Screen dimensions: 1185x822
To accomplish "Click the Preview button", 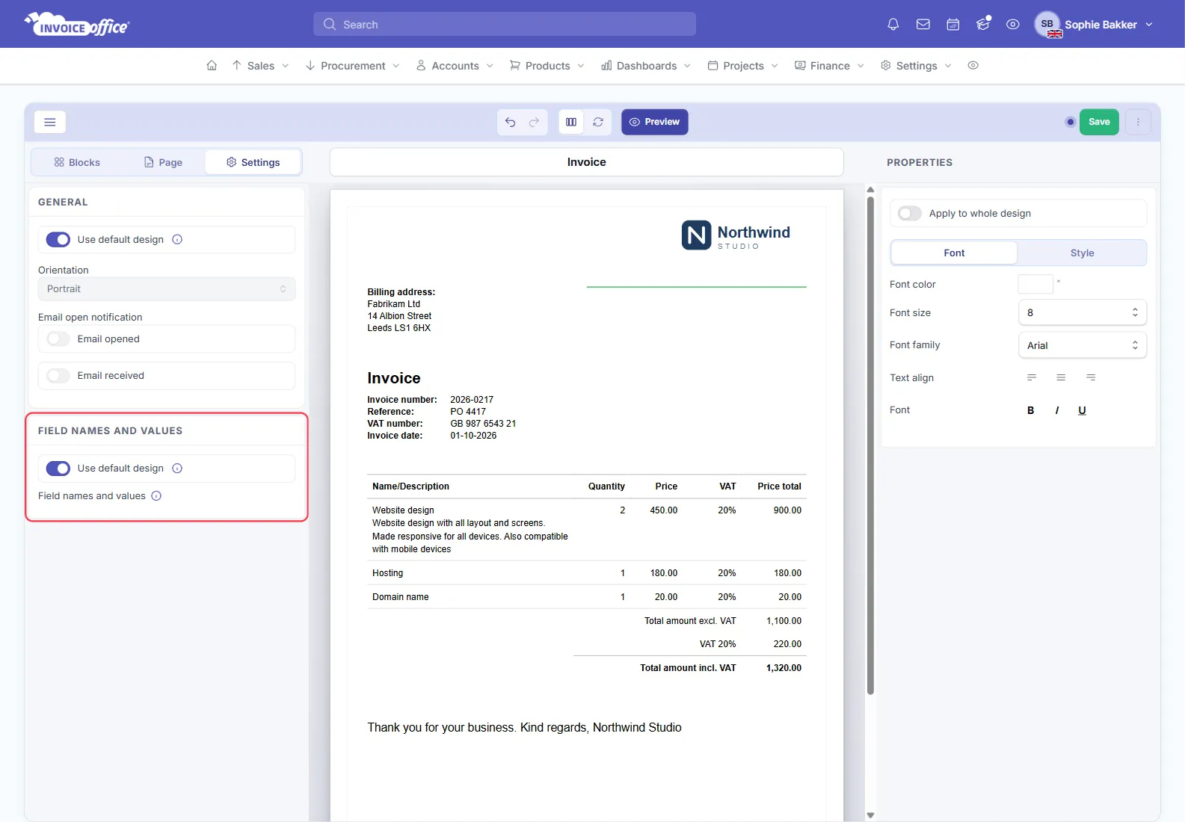I will (655, 122).
